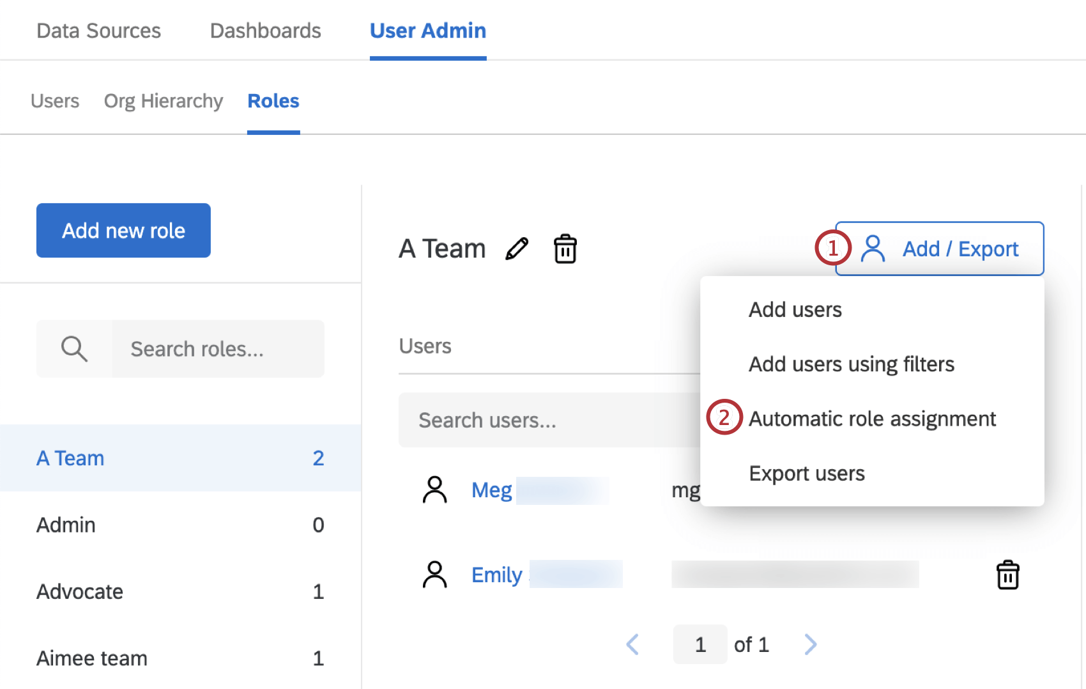The width and height of the screenshot is (1086, 689).
Task: Open Meg's user profile link
Action: tap(491, 490)
